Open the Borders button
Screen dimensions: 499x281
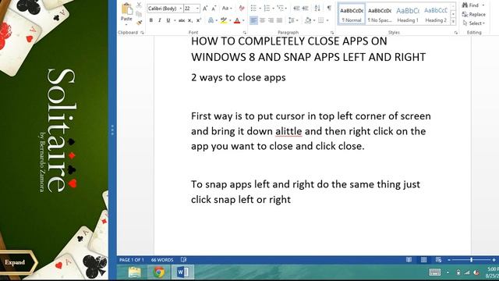click(320, 20)
